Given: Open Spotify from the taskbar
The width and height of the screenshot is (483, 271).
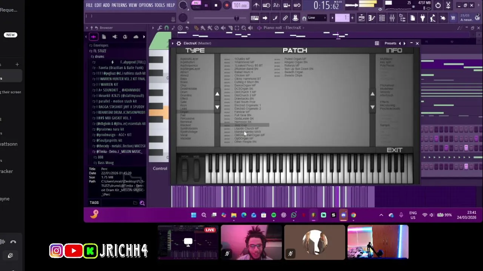Looking at the screenshot, I should pos(274,215).
